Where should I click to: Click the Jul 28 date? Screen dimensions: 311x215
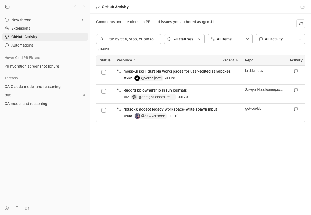170,78
